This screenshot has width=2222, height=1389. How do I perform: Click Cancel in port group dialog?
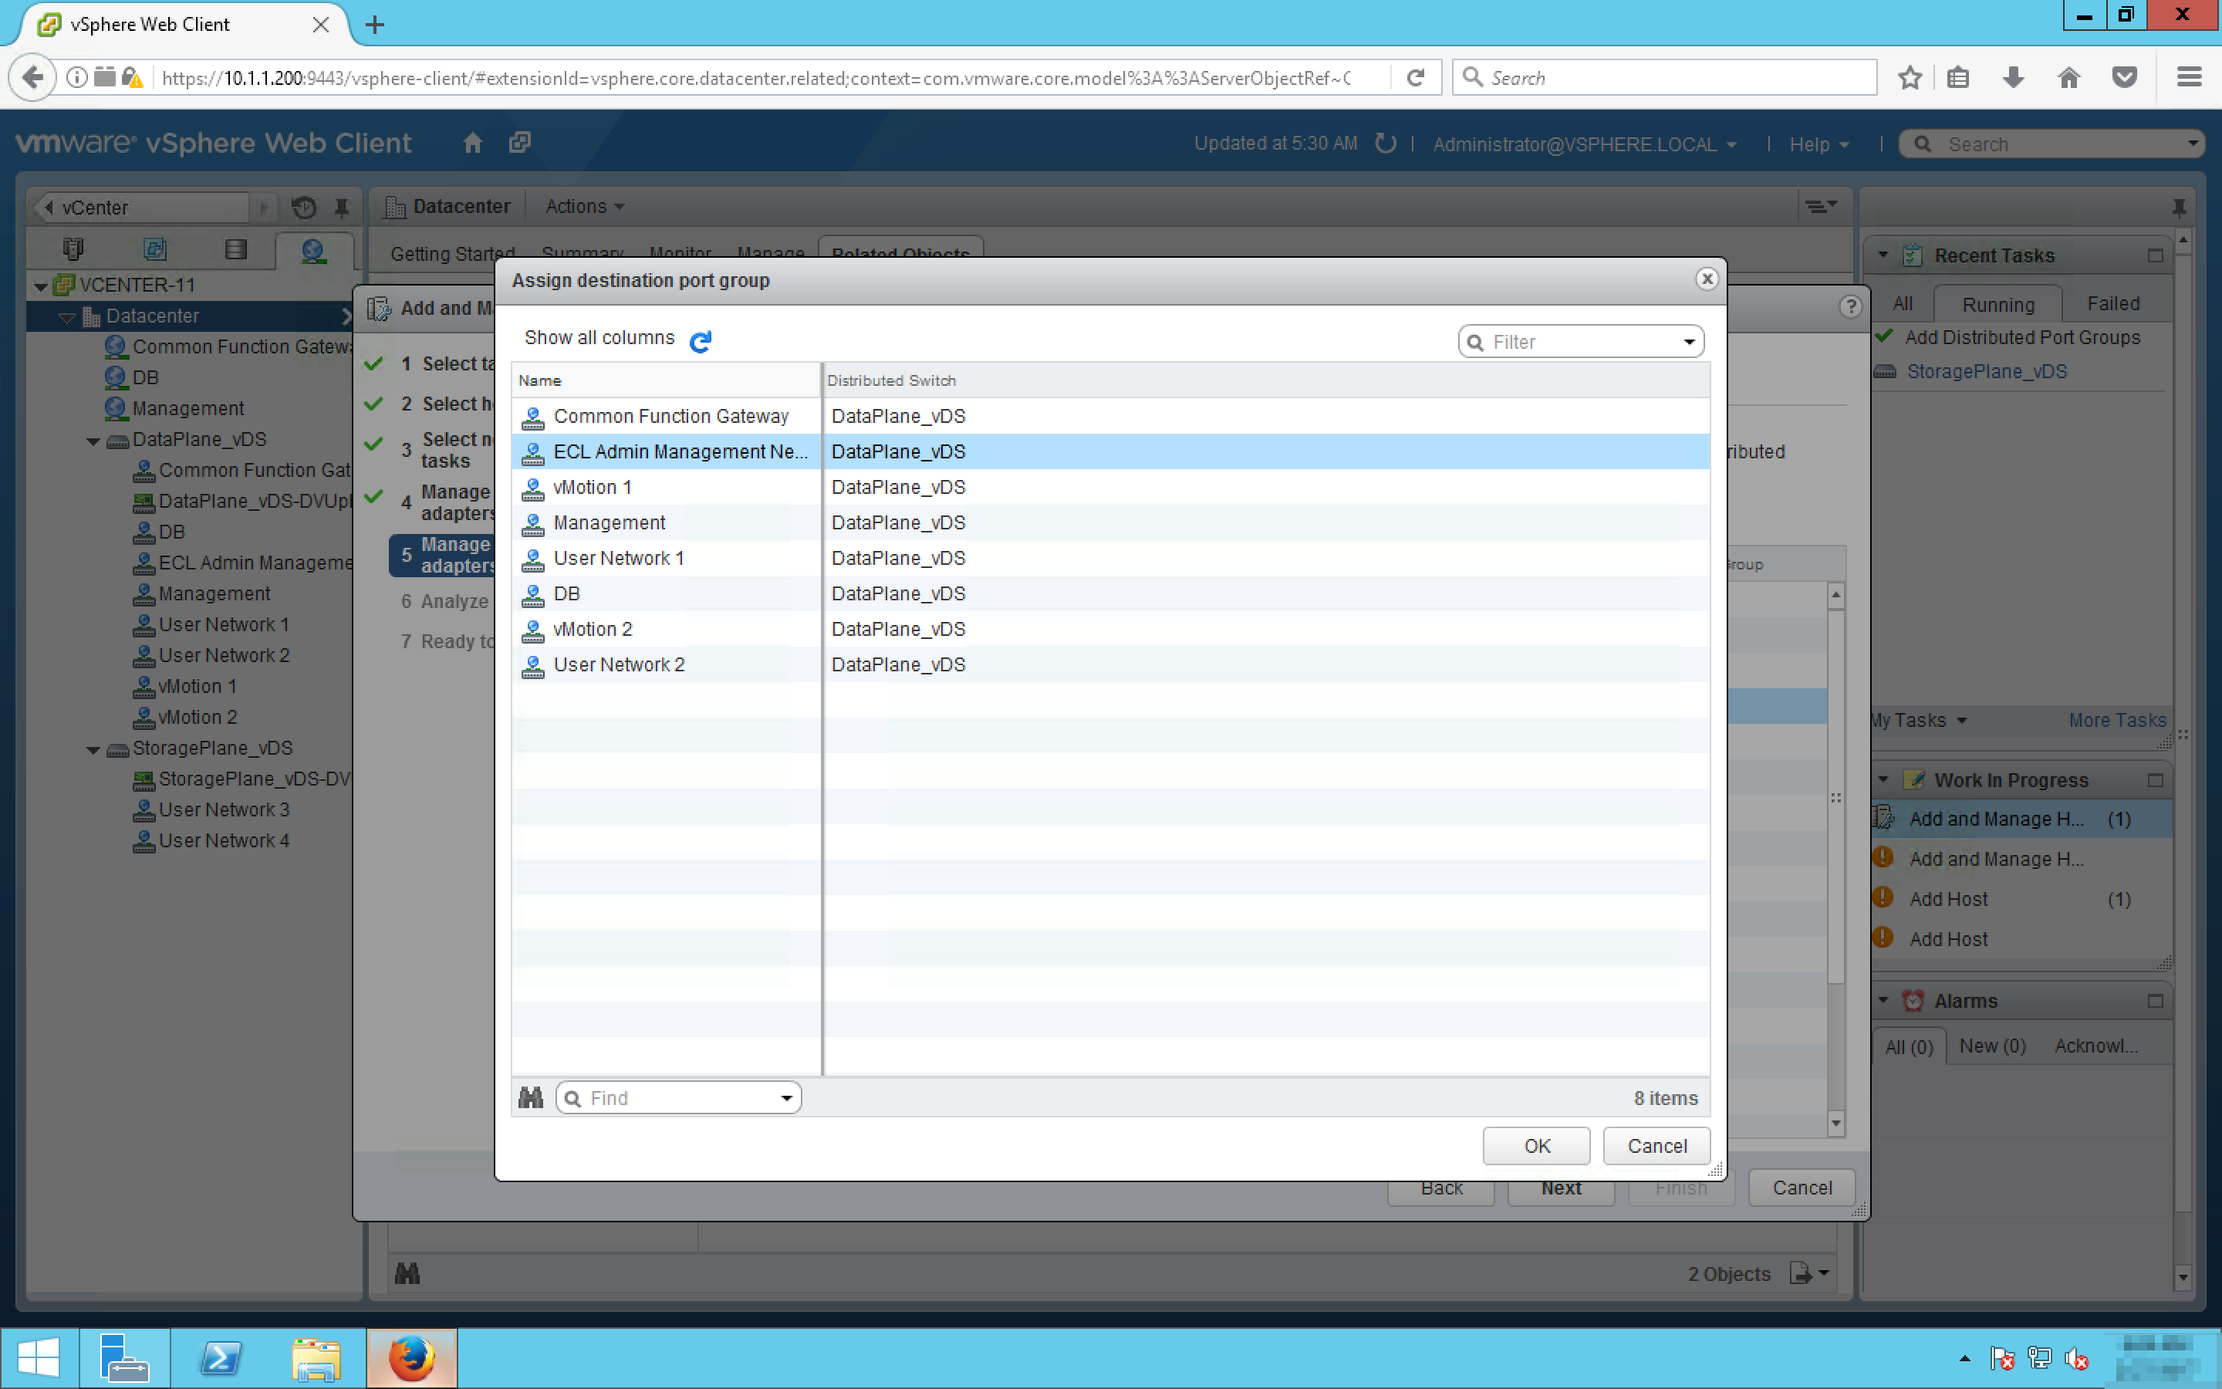(1656, 1146)
